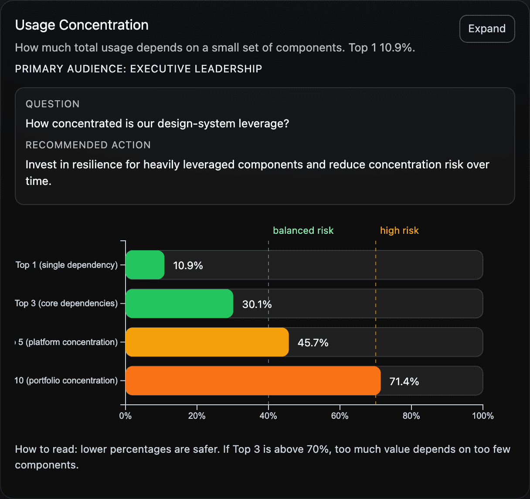Click the How to read footer text
Image resolution: width=530 pixels, height=499 pixels.
click(262, 456)
